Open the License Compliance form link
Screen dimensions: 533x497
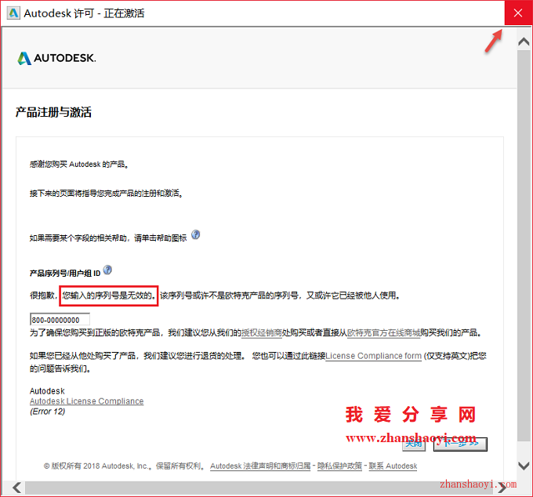point(373,356)
